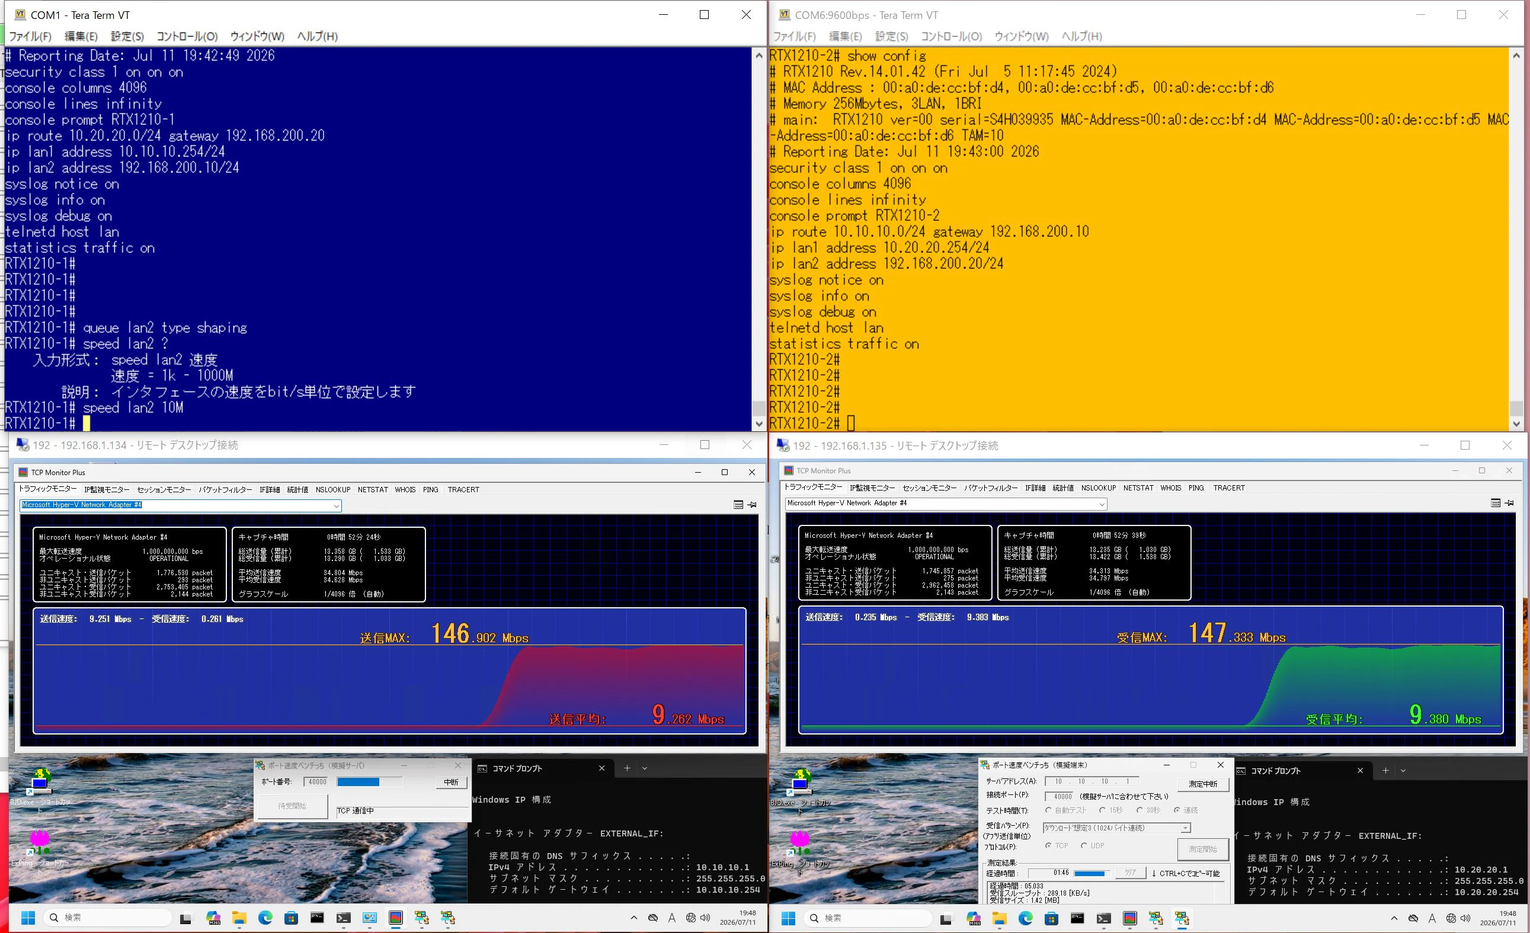Open Microsoft Store in 192.168.1.135 taskbar

[x=1051, y=918]
